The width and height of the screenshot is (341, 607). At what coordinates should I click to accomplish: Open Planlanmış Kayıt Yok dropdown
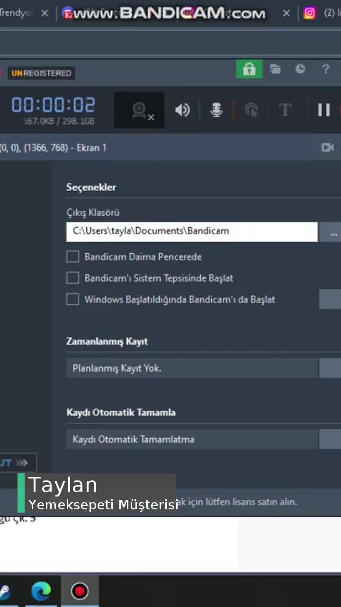click(192, 368)
